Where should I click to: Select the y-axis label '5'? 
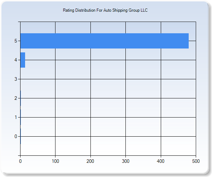coord(16,41)
